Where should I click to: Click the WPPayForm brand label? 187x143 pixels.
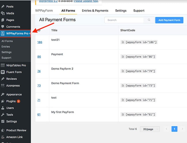(44, 11)
